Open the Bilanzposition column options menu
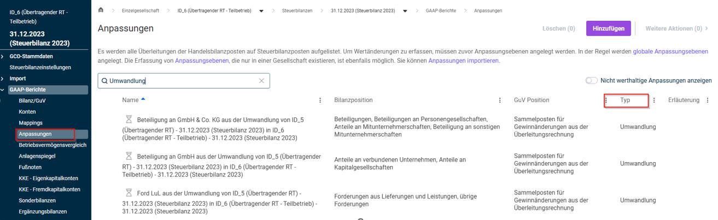This screenshot has height=220, width=718. (x=500, y=100)
